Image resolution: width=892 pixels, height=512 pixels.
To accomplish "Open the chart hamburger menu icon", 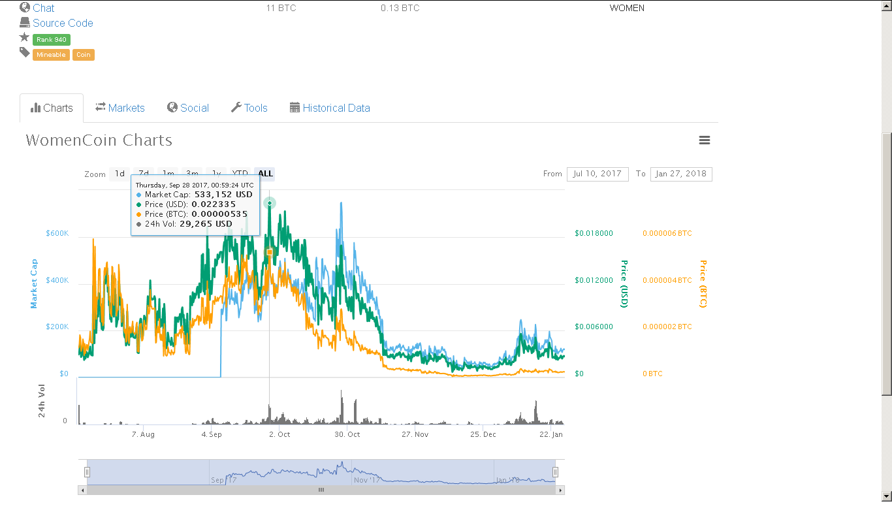I will click(x=704, y=140).
